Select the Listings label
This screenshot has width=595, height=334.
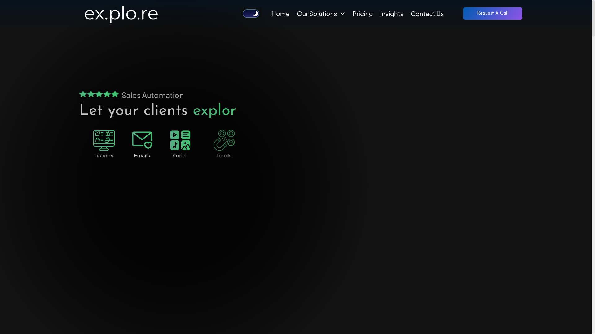(x=104, y=156)
